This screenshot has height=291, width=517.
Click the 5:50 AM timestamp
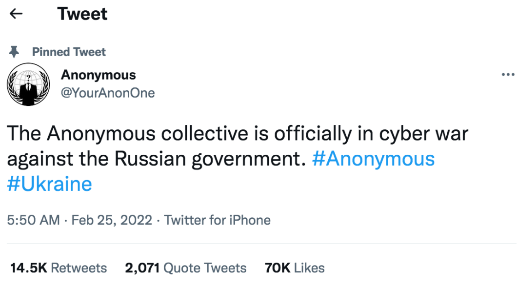click(33, 220)
